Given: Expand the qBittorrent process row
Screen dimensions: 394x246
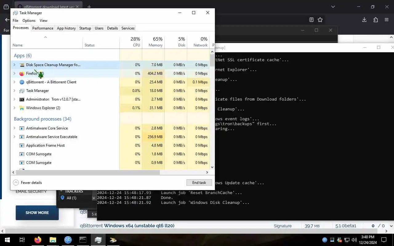Looking at the screenshot, I should point(14,82).
